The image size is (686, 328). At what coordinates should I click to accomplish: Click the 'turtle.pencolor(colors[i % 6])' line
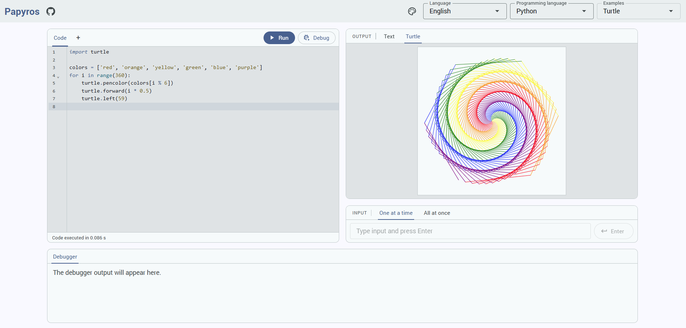click(x=127, y=83)
